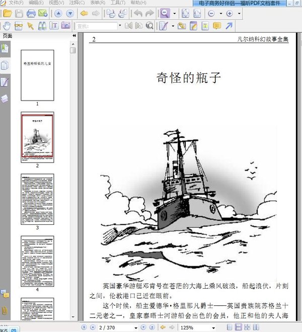The height and width of the screenshot is (332, 302).
Task: Select the arrow selection tool
Action: (31, 26)
